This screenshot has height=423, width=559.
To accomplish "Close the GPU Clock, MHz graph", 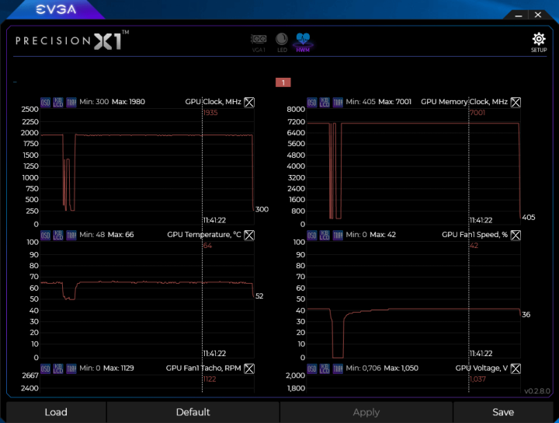I will [x=249, y=103].
